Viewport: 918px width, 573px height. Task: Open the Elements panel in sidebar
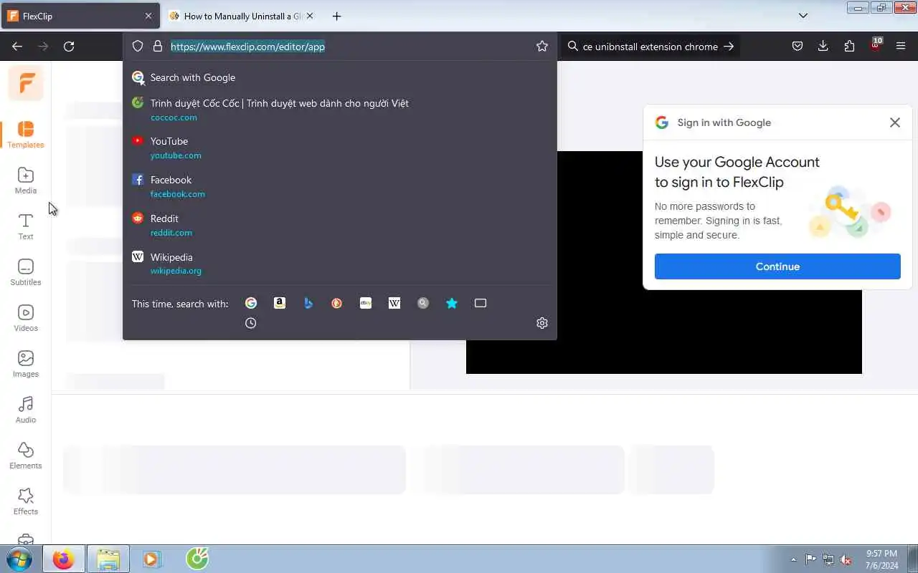tap(25, 456)
